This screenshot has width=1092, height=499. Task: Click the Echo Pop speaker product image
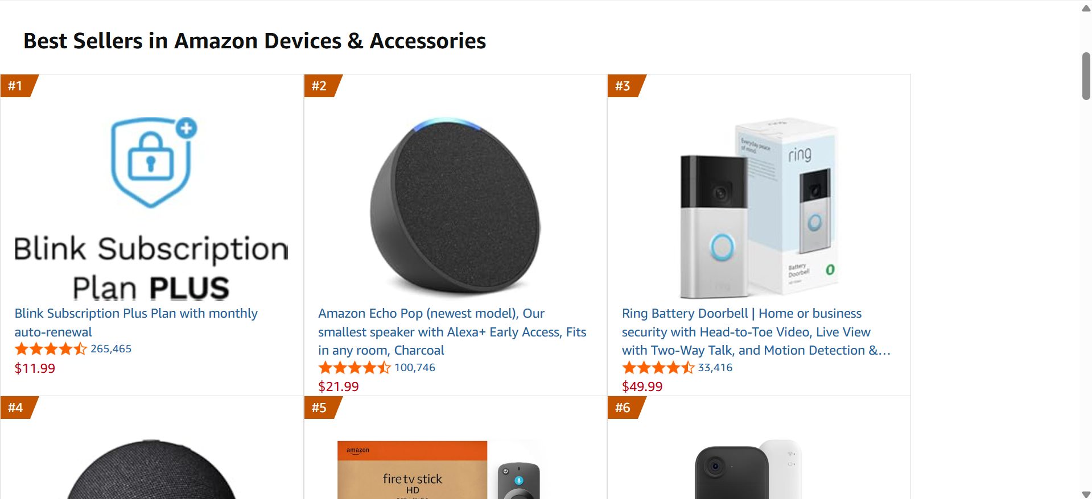(455, 206)
